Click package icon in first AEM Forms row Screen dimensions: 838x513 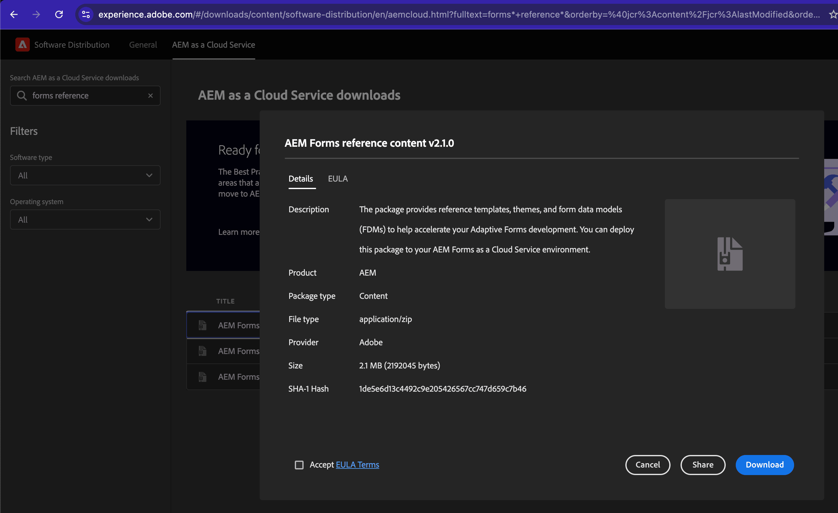point(202,325)
